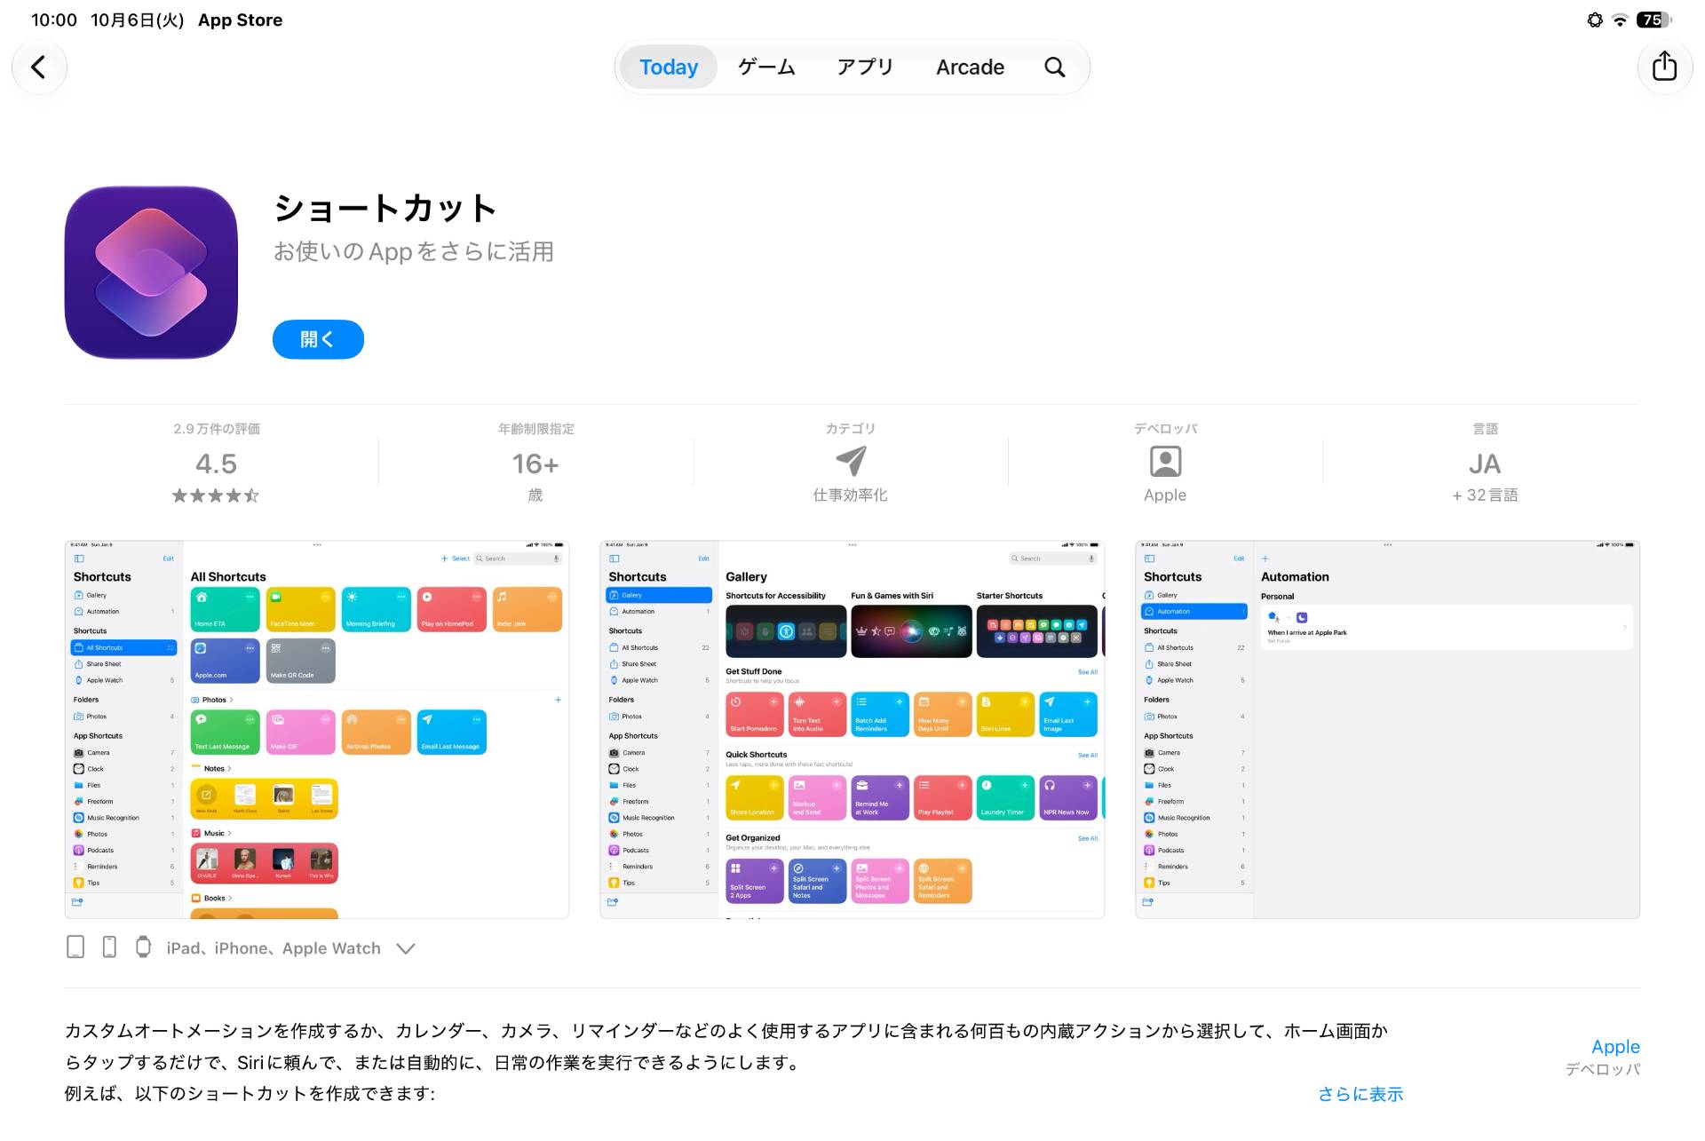Image resolution: width=1705 pixels, height=1141 pixels.
Task: Switch to the ゲーム tab
Action: tap(766, 67)
